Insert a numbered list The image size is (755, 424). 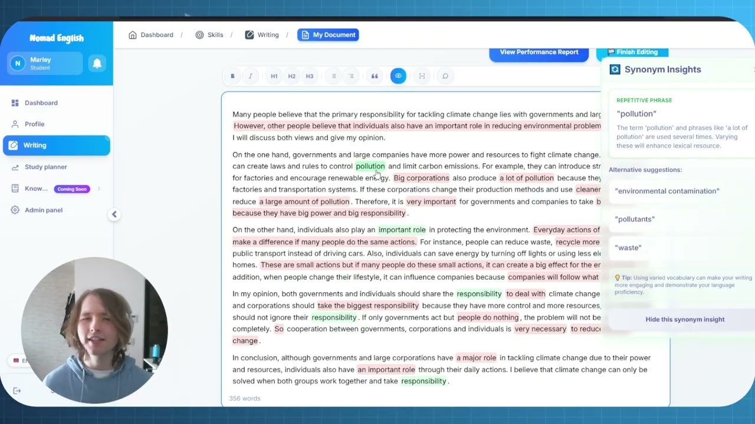[351, 76]
